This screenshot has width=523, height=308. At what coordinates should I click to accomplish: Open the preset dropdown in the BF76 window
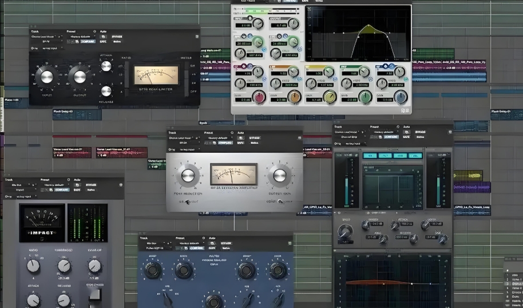(82, 37)
